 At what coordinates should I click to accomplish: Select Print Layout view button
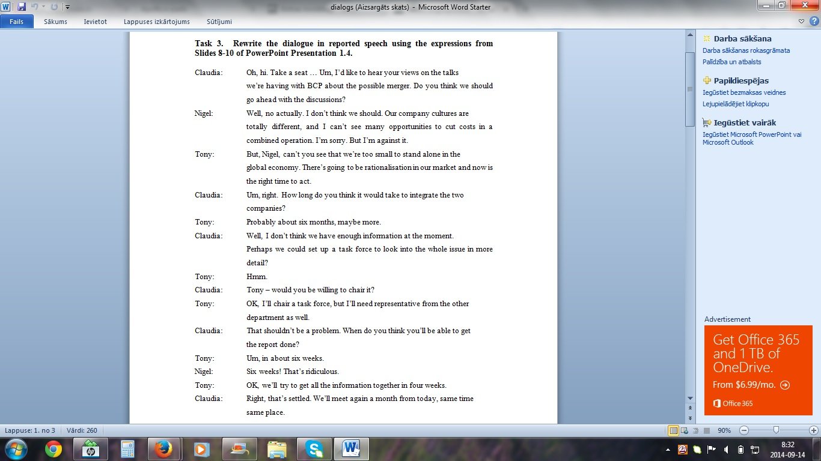(674, 430)
